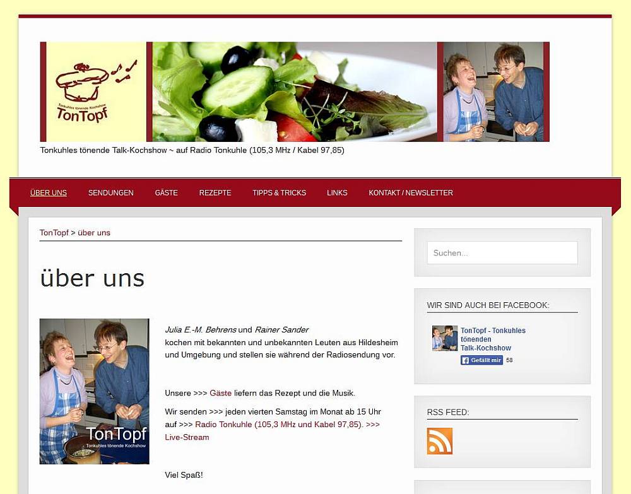Click the TonTopf hosts photo in the article
631x494 pixels.
[x=94, y=391]
